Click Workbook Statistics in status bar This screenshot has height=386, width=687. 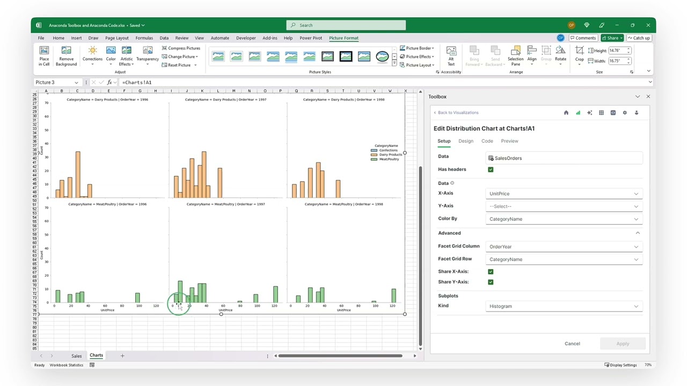pos(67,365)
